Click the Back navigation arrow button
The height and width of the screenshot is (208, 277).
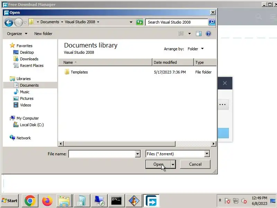tap(9, 23)
